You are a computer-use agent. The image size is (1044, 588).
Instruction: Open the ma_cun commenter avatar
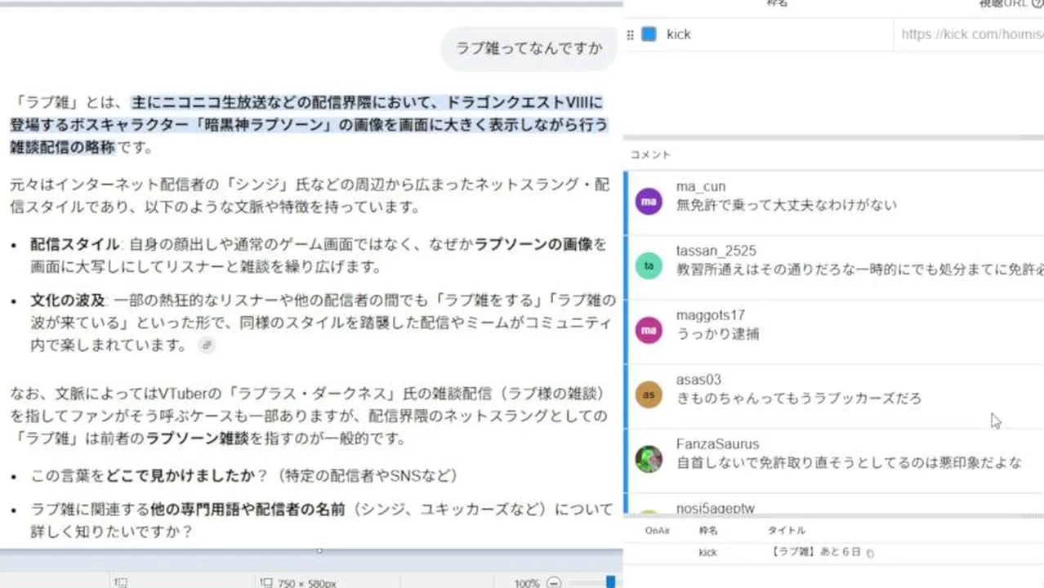[649, 201]
